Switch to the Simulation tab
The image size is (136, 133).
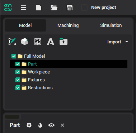click(111, 25)
